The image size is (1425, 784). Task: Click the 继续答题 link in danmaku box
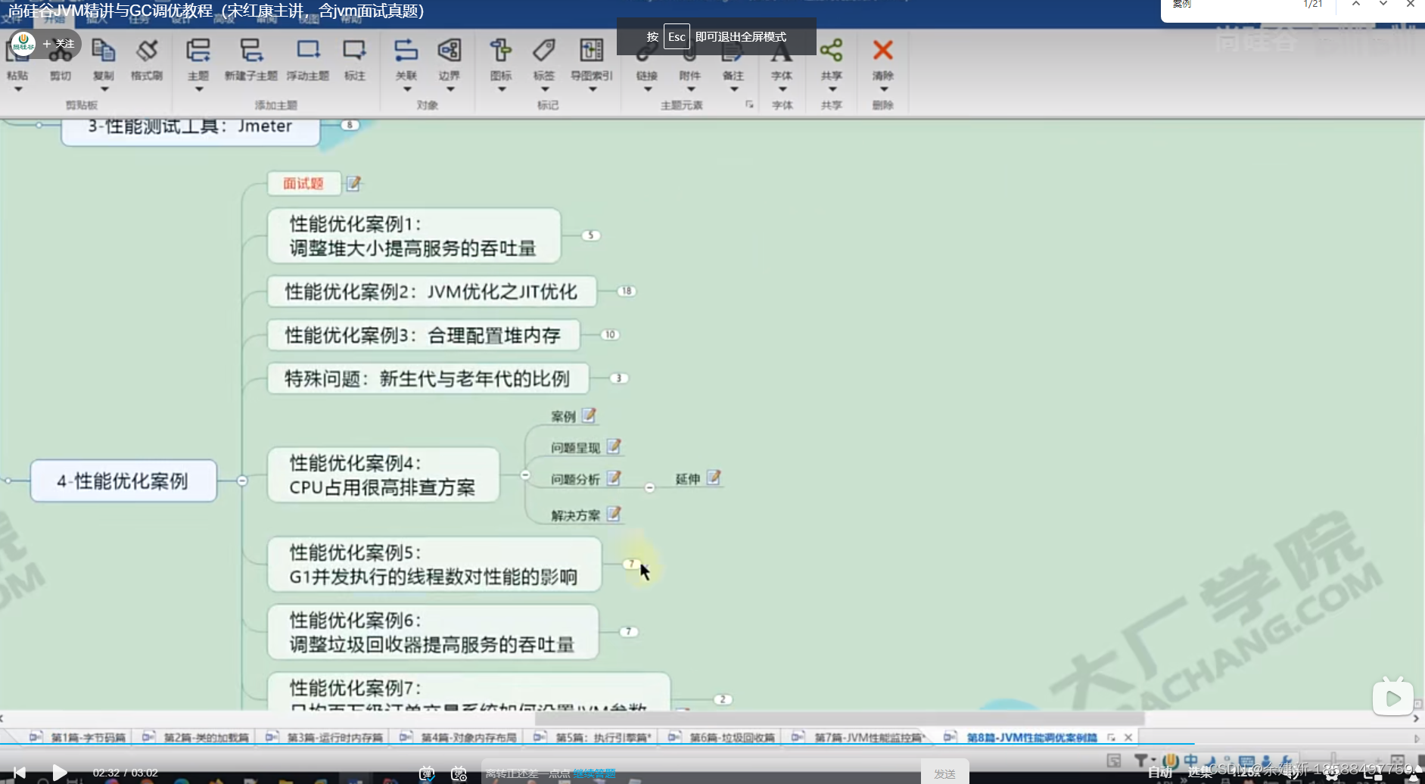coord(594,773)
